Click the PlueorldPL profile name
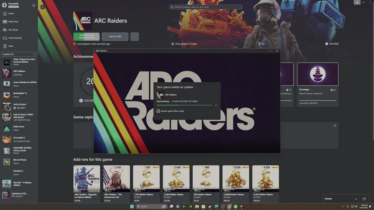The width and height of the screenshot is (374, 210). coord(14,4)
